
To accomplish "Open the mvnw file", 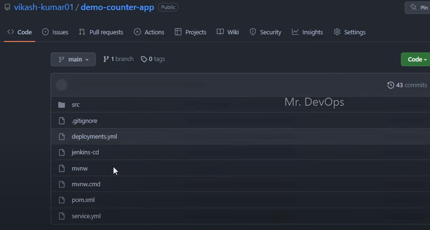I will (x=80, y=168).
